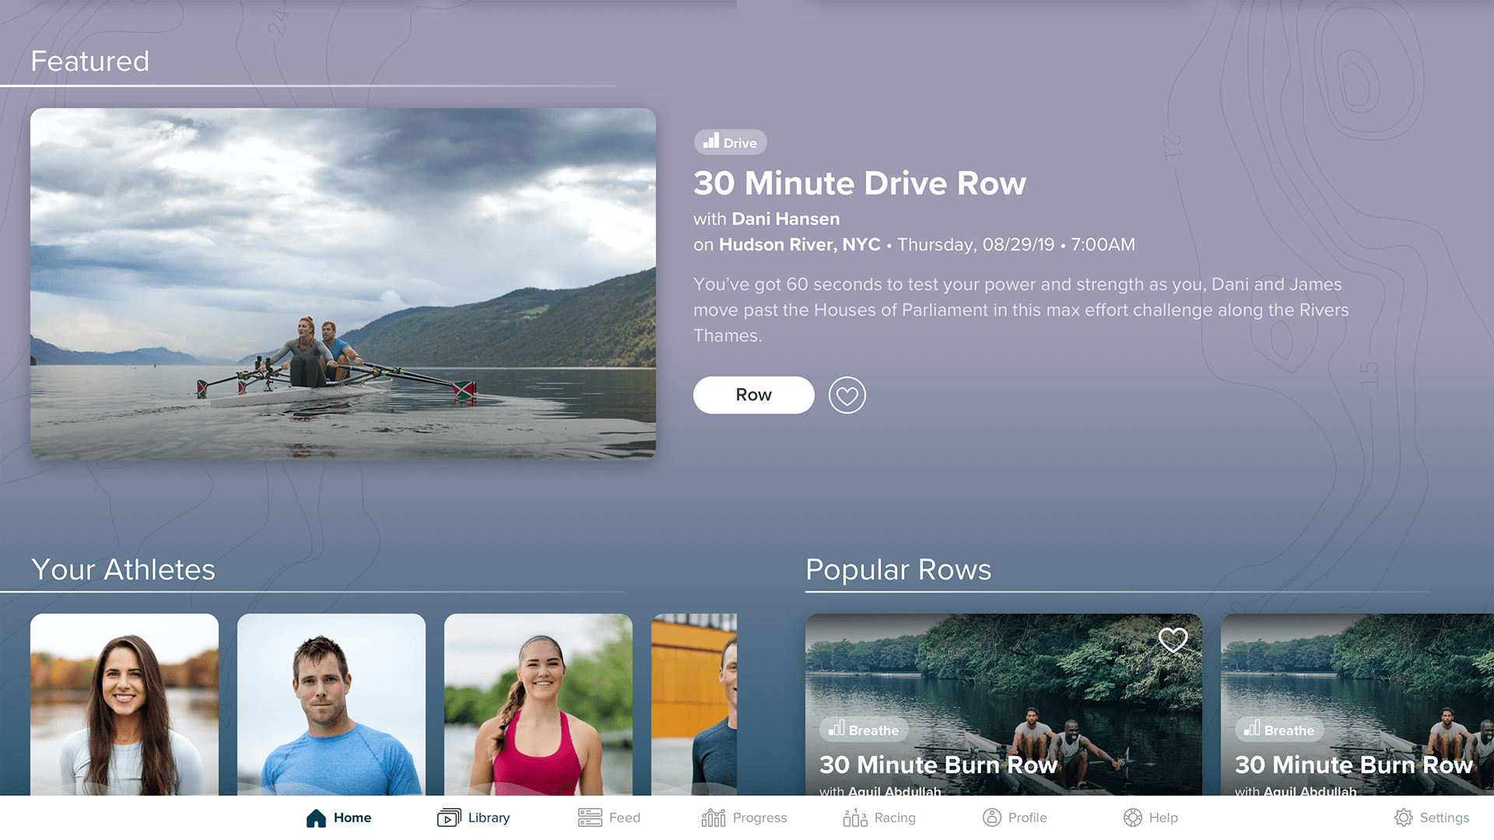1494x840 pixels.
Task: Open the first 30 Minute Burn Row card
Action: click(x=1004, y=704)
